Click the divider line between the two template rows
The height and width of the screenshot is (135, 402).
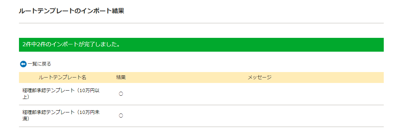point(201,105)
